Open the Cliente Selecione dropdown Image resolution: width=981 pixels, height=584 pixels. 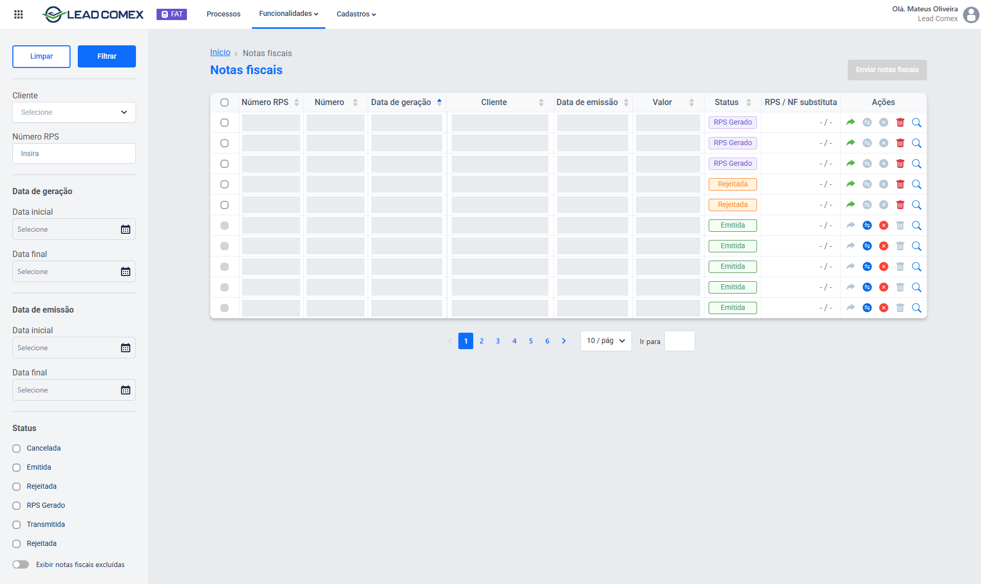coord(74,112)
